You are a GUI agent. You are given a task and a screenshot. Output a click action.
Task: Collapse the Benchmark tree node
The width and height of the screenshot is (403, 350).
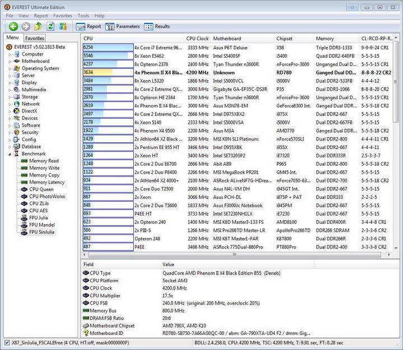[10, 154]
